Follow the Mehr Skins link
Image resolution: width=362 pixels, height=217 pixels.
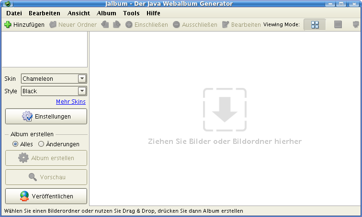[x=71, y=102]
